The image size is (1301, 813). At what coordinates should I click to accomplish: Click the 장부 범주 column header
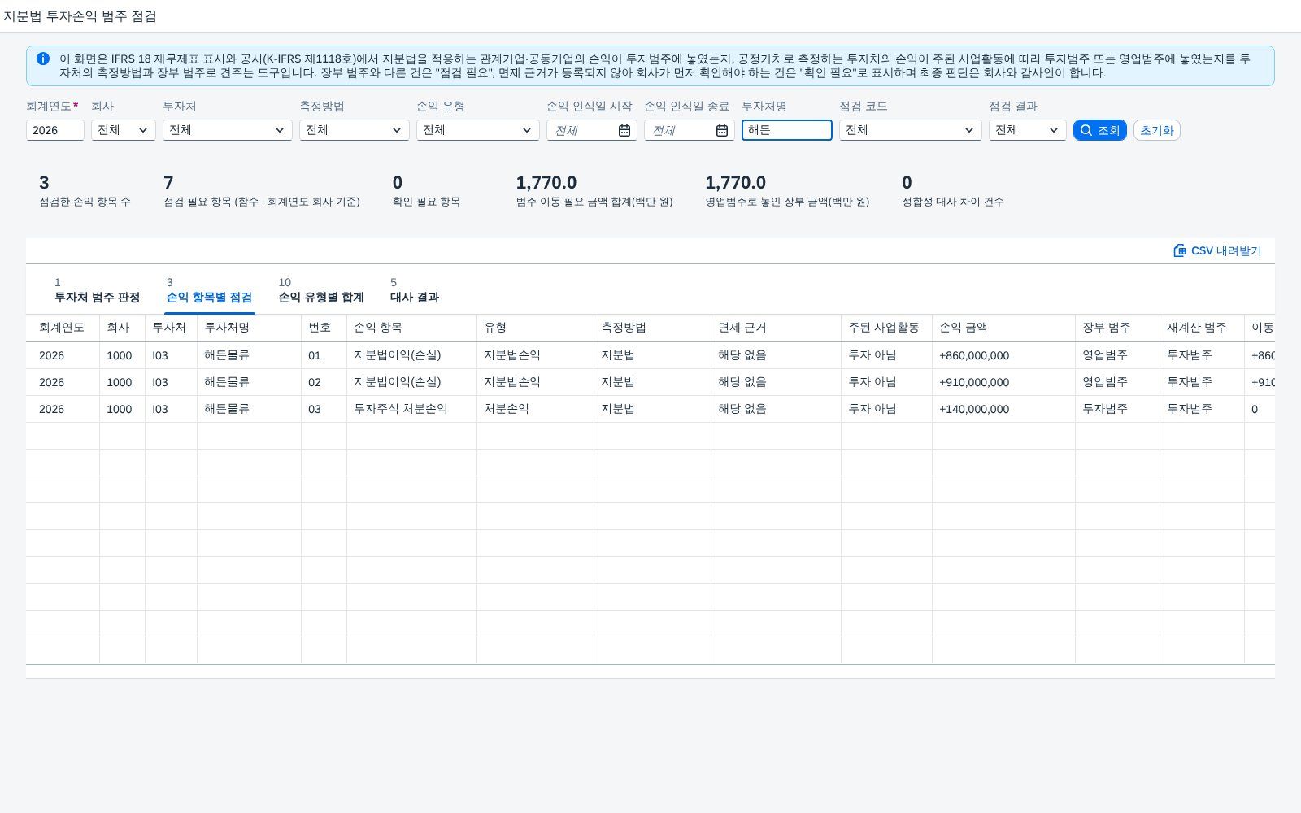1117,328
